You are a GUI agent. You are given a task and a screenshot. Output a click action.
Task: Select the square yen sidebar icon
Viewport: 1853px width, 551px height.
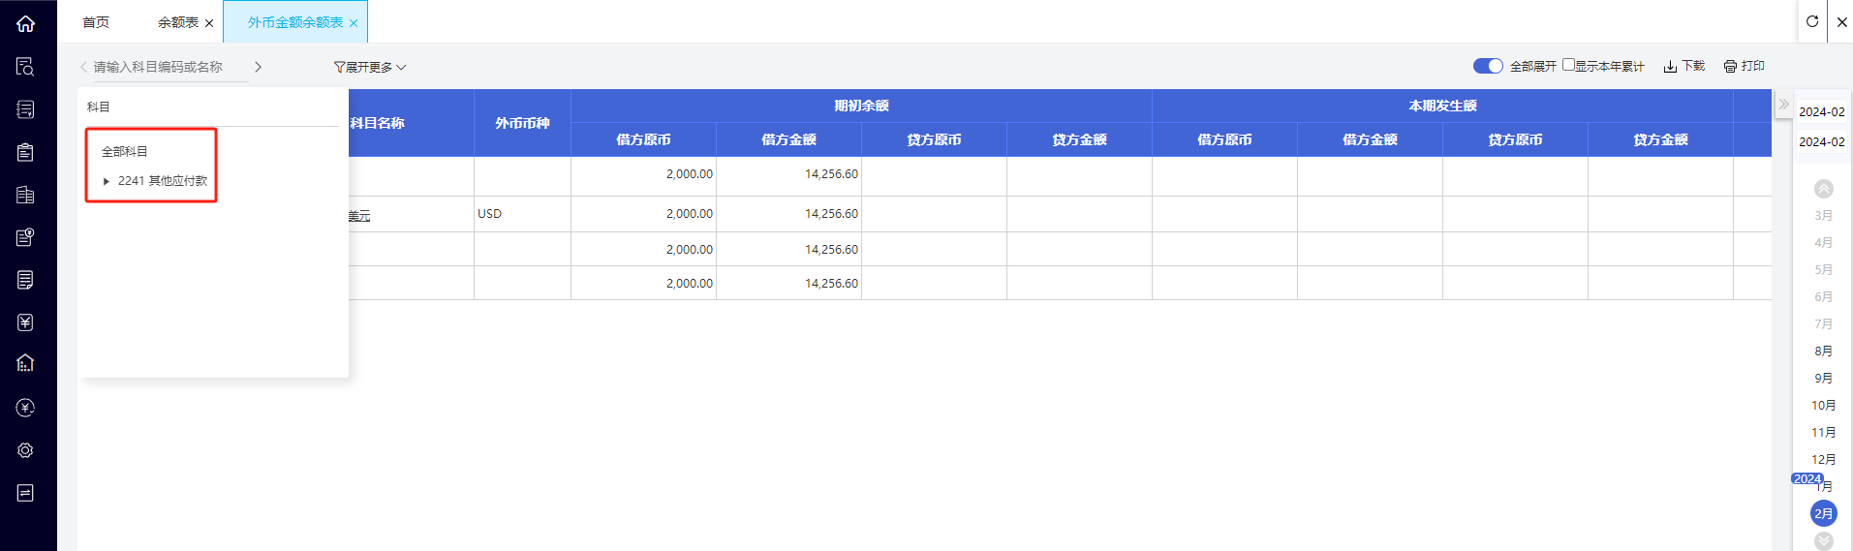tap(26, 322)
